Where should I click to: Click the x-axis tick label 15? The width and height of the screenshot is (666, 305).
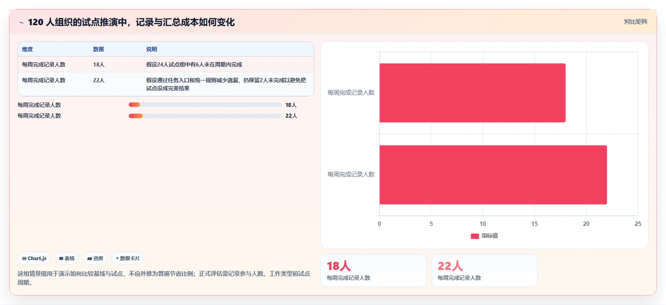(x=535, y=224)
